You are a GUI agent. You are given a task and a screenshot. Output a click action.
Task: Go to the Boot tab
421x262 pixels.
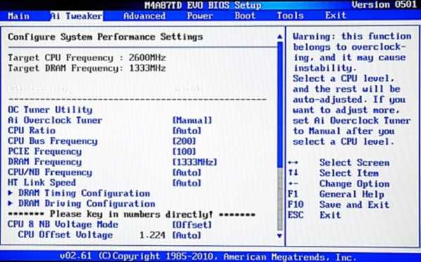245,16
